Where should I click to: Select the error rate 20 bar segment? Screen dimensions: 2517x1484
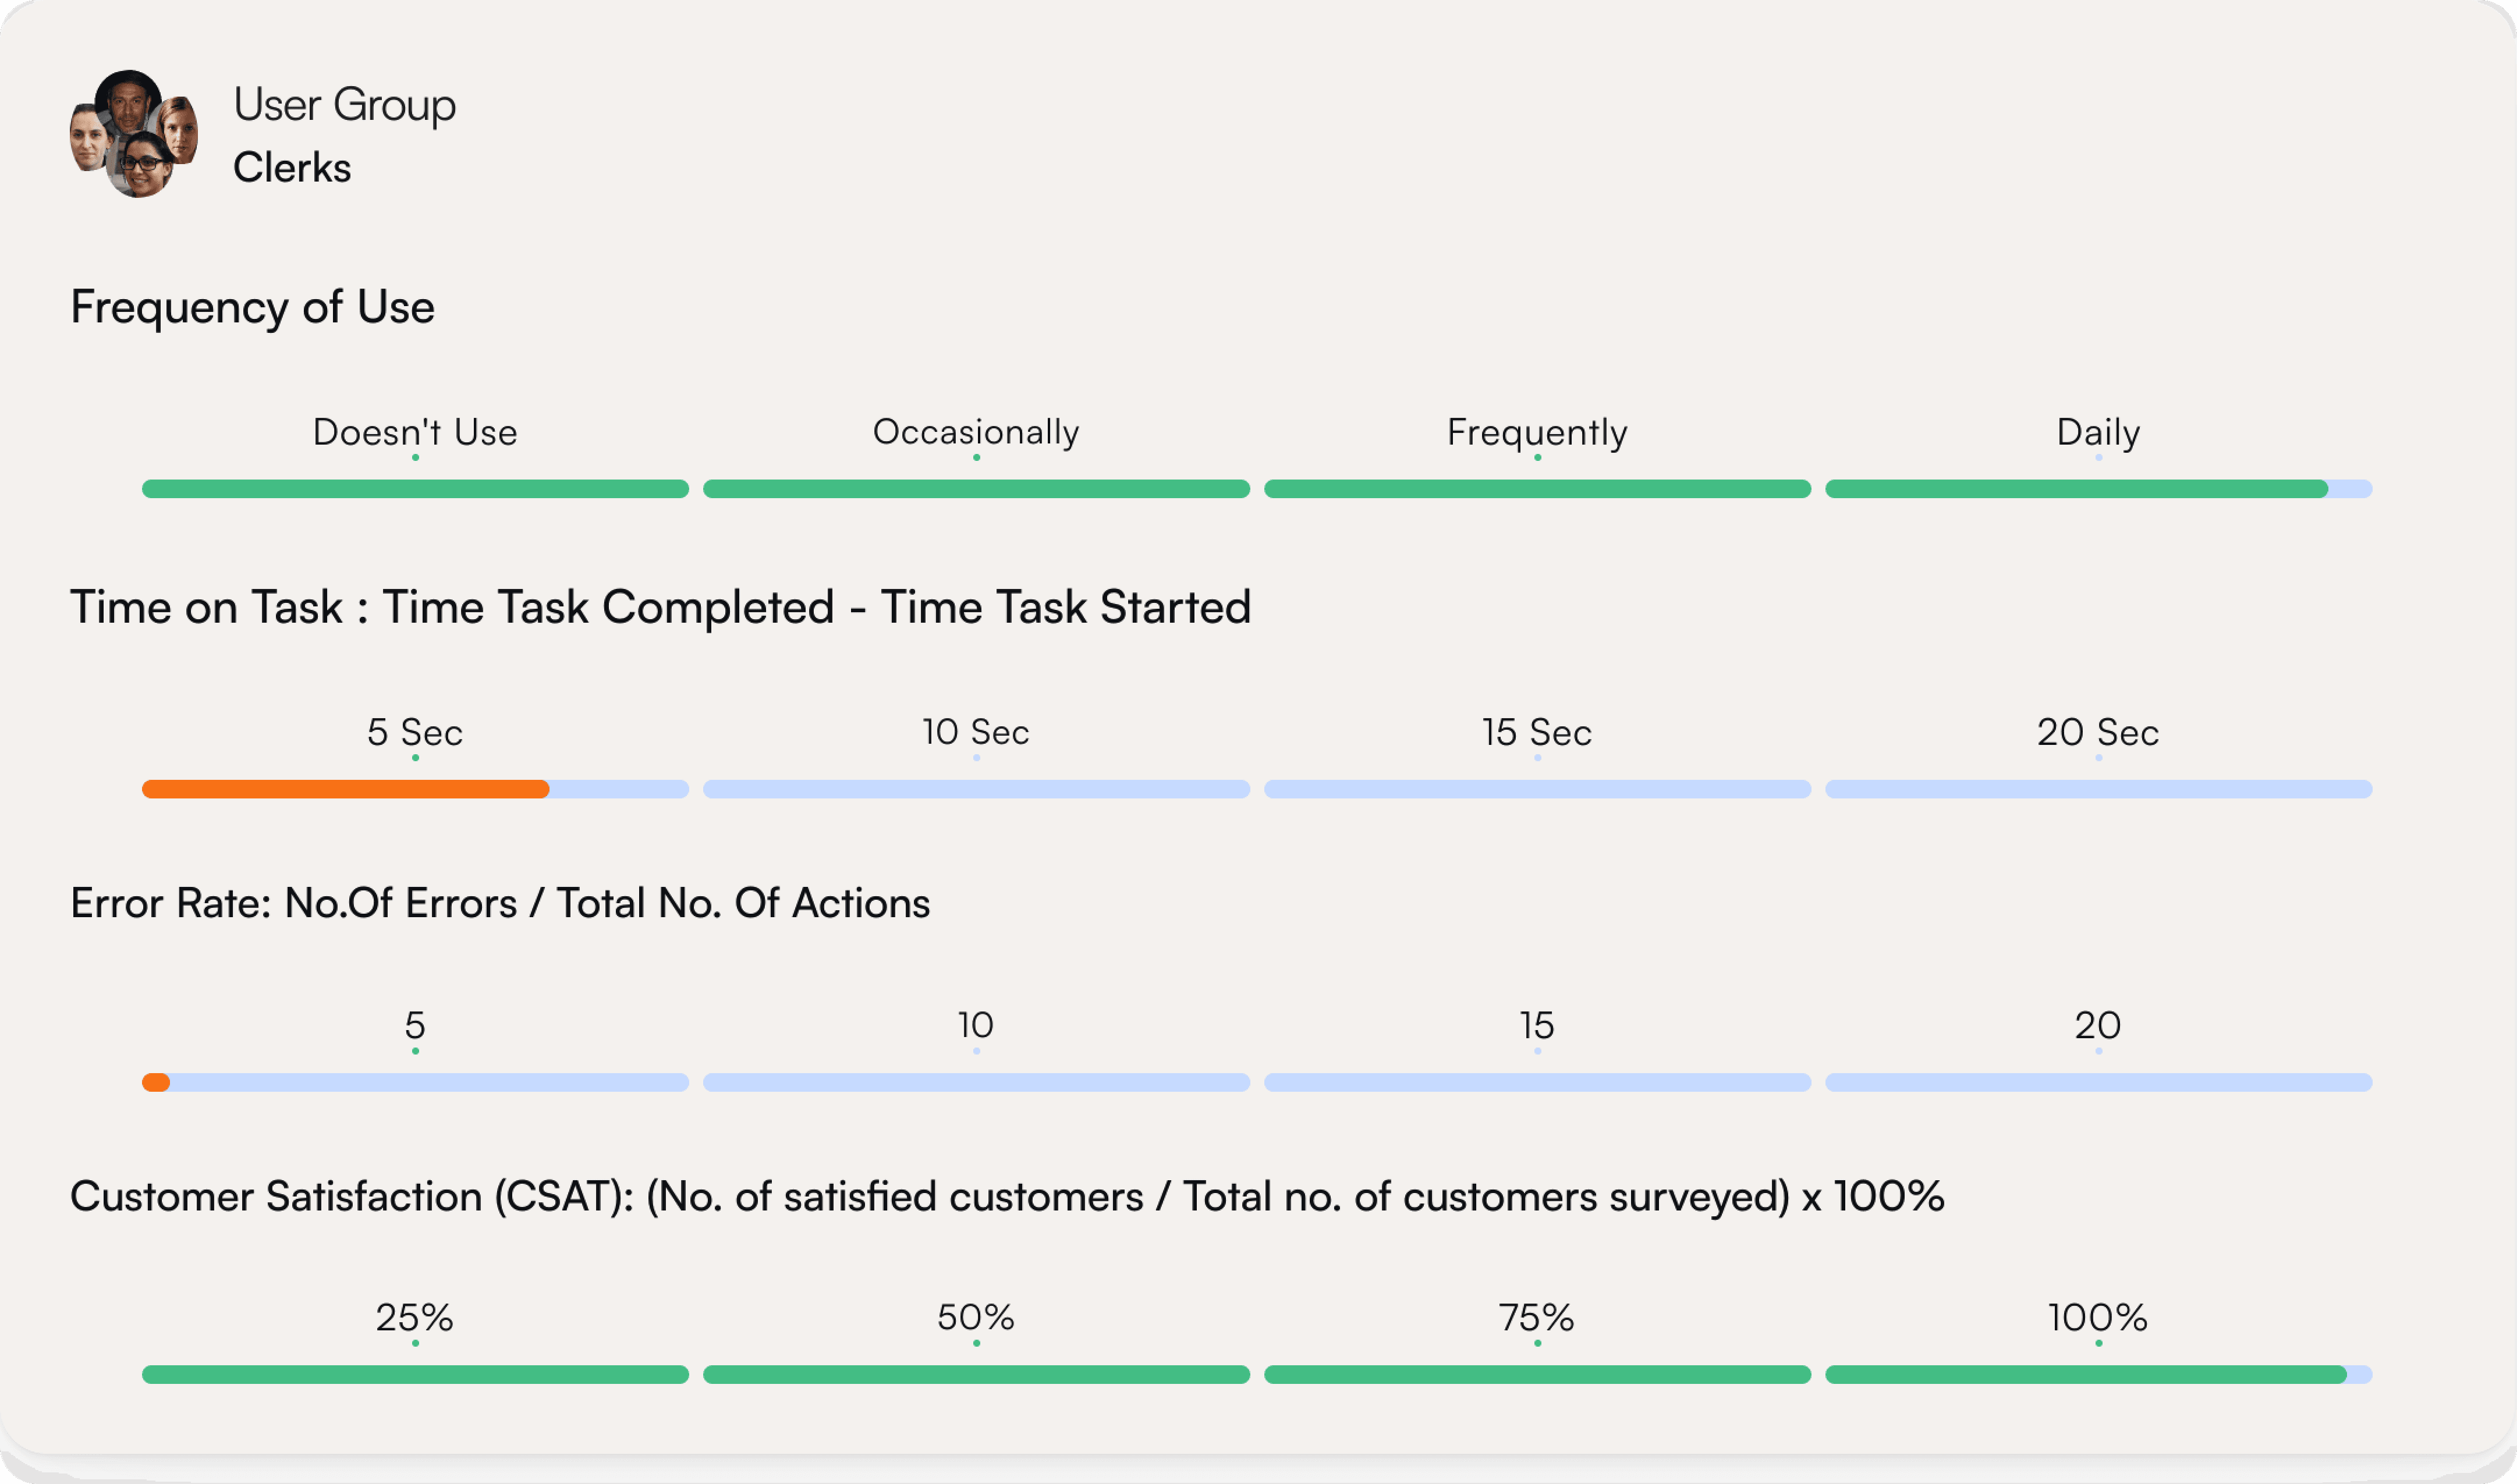2097,1082
